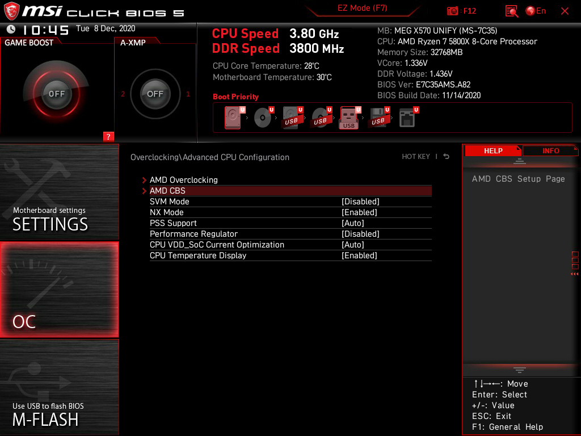Change CPU VDD_SoC Current Optimization value
Screen dimensions: 581x436
(353, 244)
